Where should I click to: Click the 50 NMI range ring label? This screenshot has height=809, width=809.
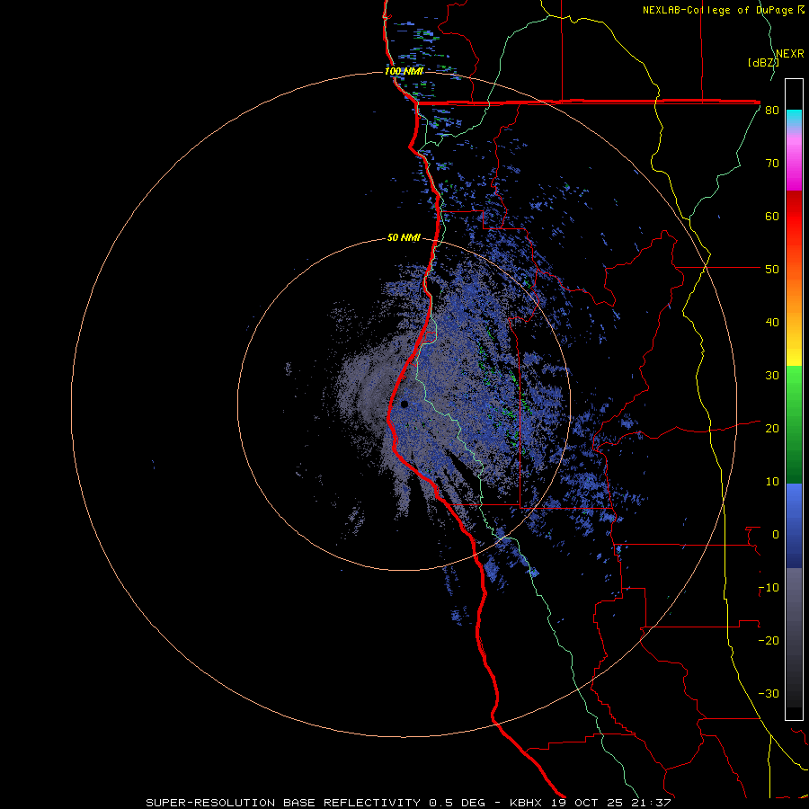[404, 238]
